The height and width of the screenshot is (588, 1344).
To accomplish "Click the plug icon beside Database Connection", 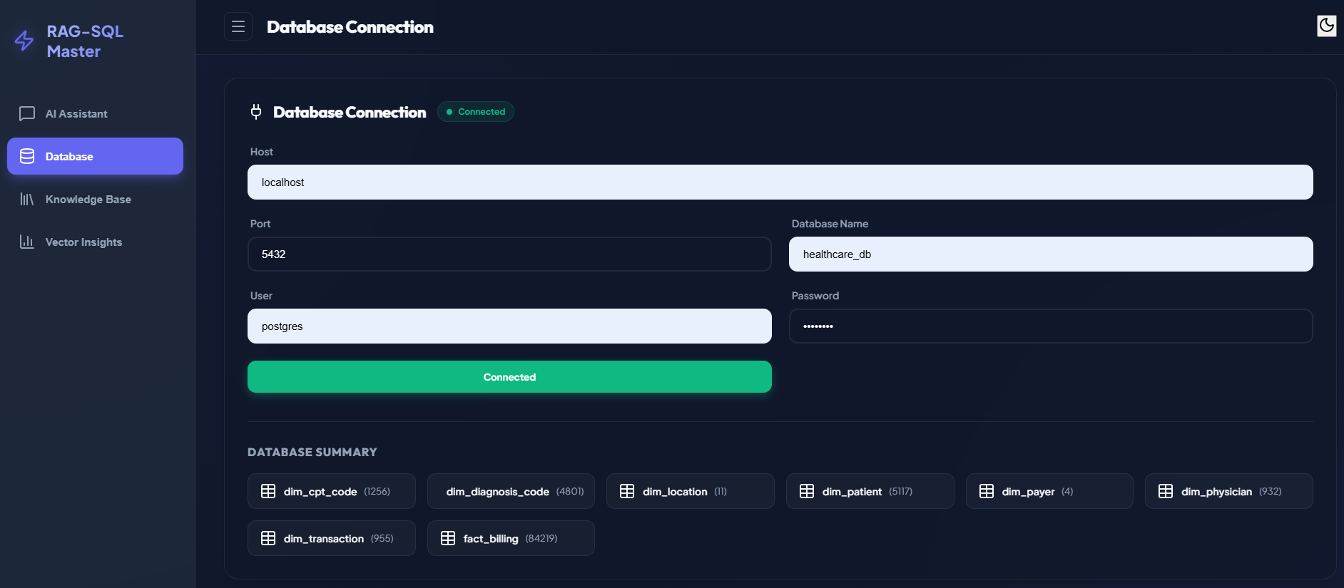I will tap(256, 112).
